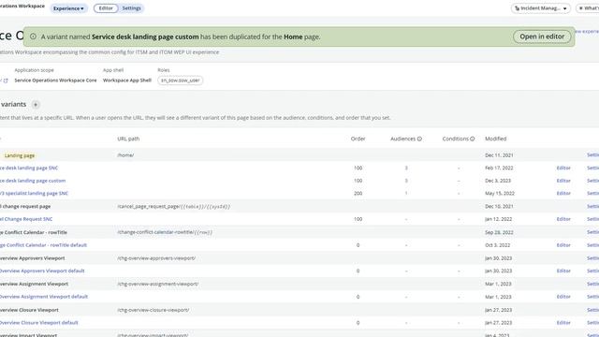Click bold Service desk landing page custom in banner

[x=145, y=37]
